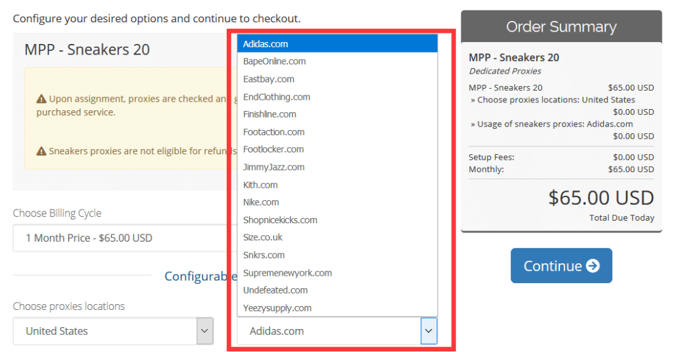Collapse the sneakers usage dropdown arrow
Screen dimensions: 673x352
429,331
